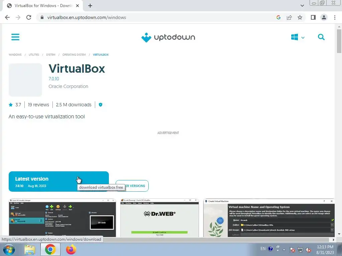Go back with the browser back arrow
342x256 pixels.
(7, 17)
